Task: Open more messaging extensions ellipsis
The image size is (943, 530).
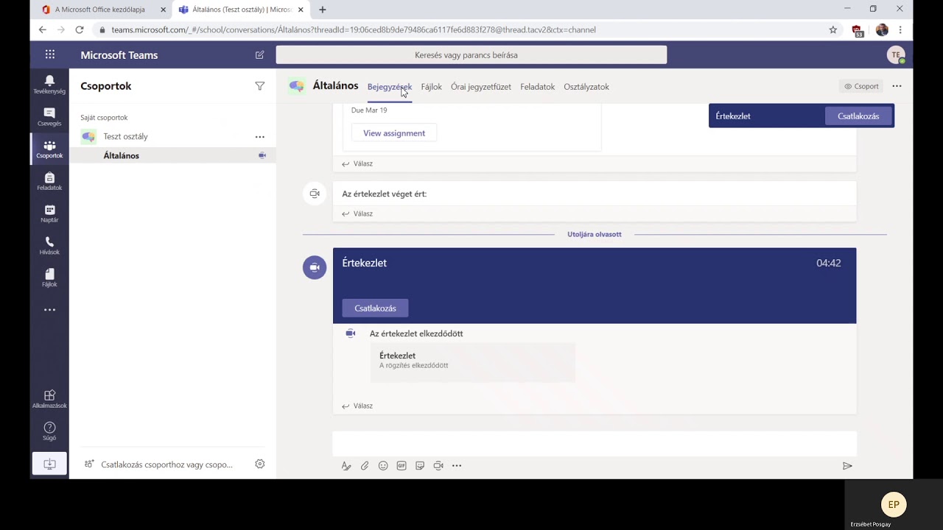Action: [457, 465]
